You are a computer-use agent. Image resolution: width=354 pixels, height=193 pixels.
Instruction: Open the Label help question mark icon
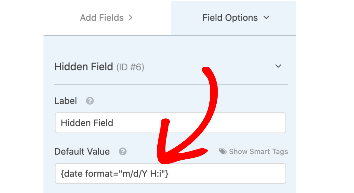(x=90, y=101)
